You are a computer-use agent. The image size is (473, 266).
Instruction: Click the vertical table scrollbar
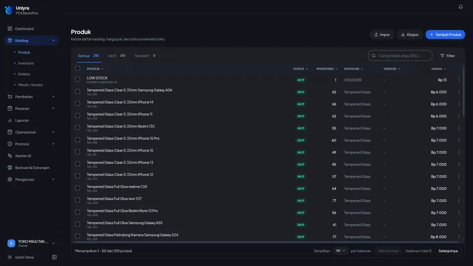(464, 91)
